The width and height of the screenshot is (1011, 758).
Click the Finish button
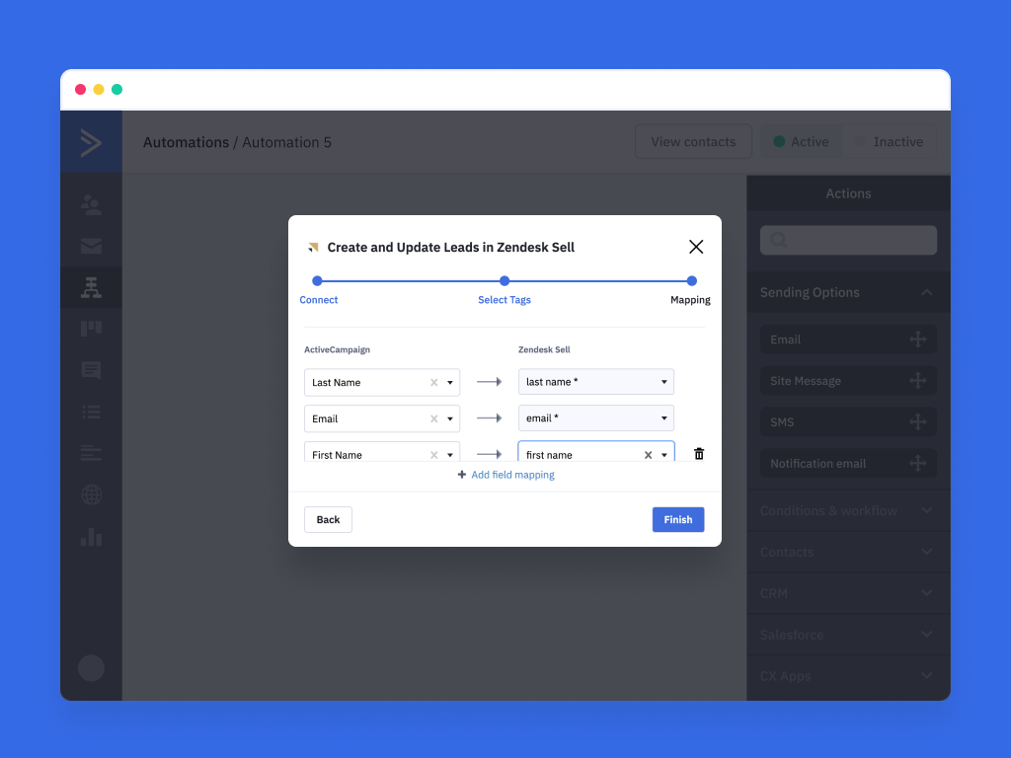click(677, 520)
